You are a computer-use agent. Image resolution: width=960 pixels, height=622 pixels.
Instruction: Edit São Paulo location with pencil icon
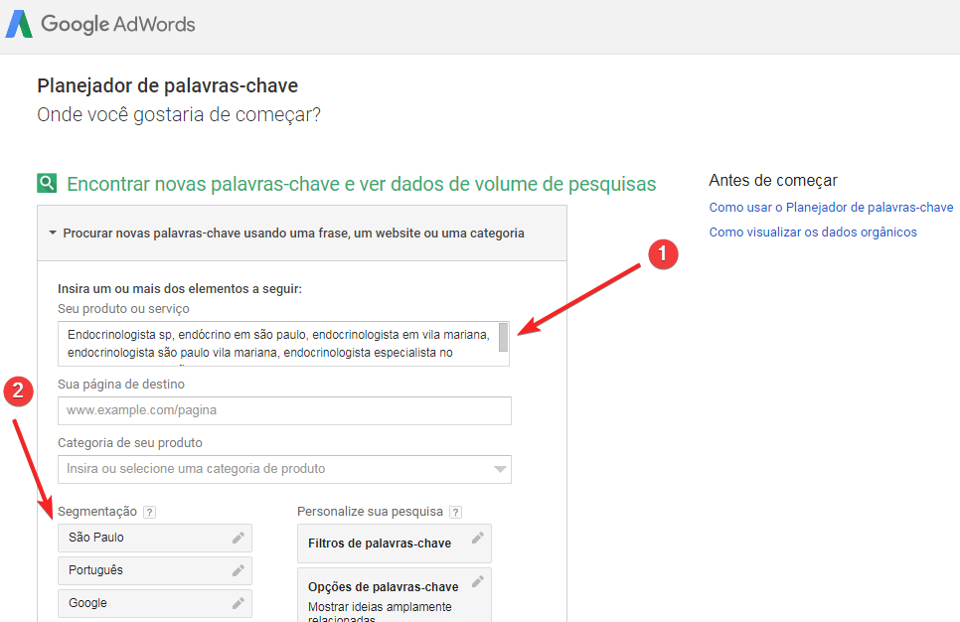click(x=239, y=538)
